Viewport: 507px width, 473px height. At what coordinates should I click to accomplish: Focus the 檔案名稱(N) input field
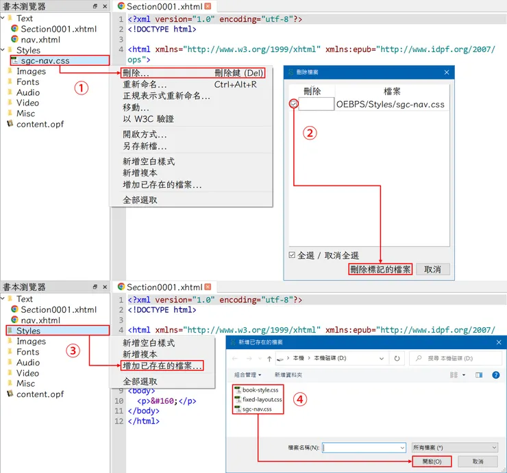pos(361,448)
